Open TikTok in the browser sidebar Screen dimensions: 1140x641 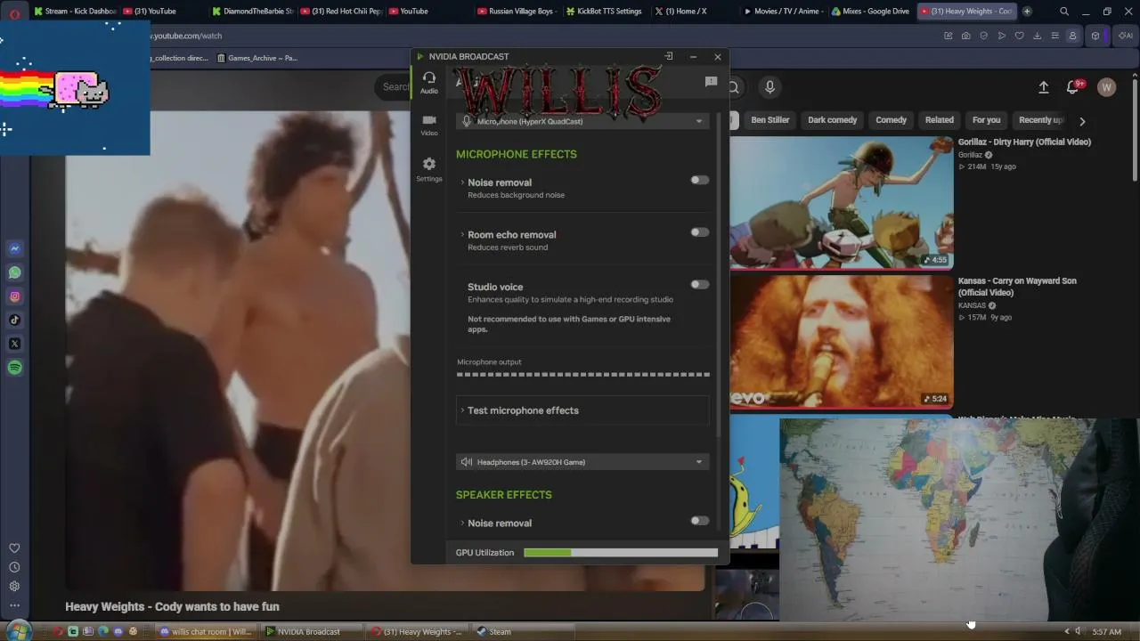click(14, 320)
